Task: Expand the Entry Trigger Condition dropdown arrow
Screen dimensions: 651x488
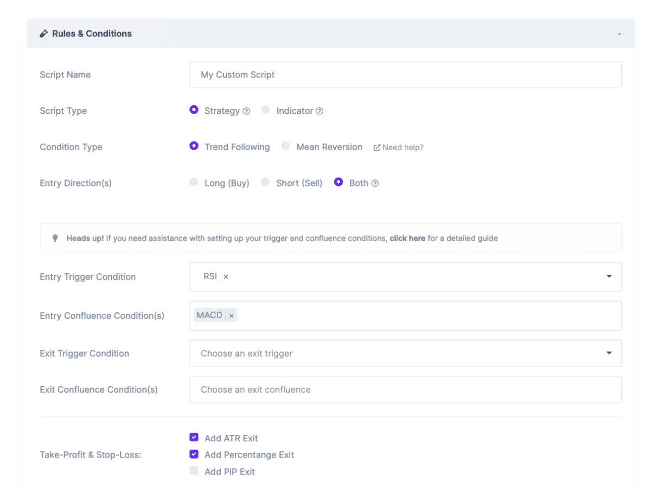Action: 609,277
